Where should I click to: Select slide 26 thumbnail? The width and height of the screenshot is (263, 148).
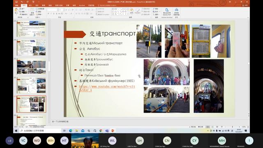click(31, 85)
